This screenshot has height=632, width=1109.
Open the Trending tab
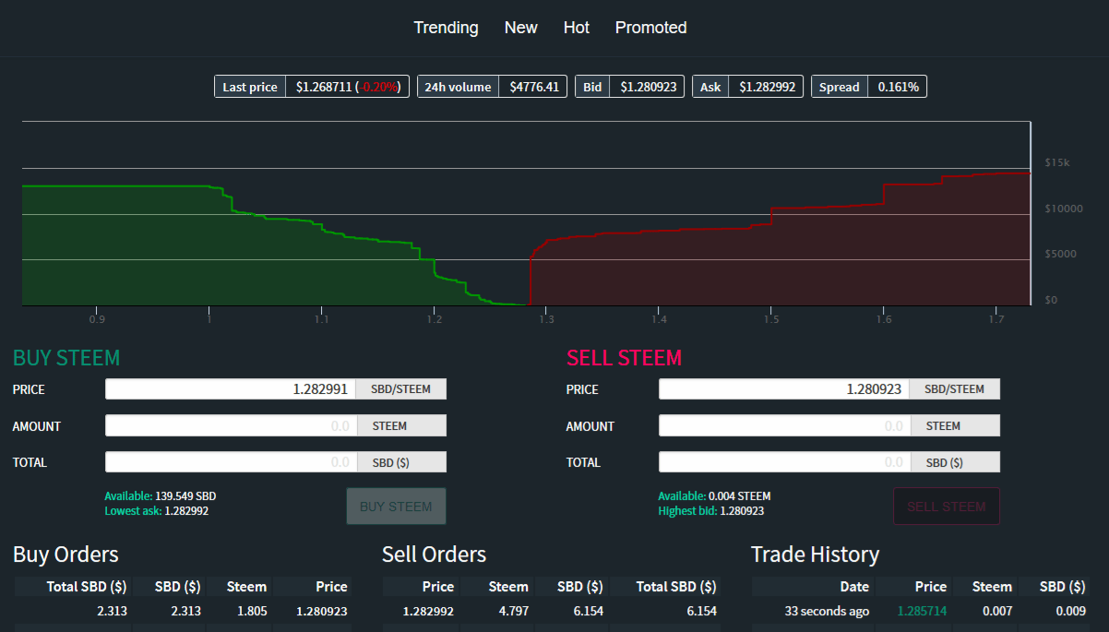pos(446,28)
